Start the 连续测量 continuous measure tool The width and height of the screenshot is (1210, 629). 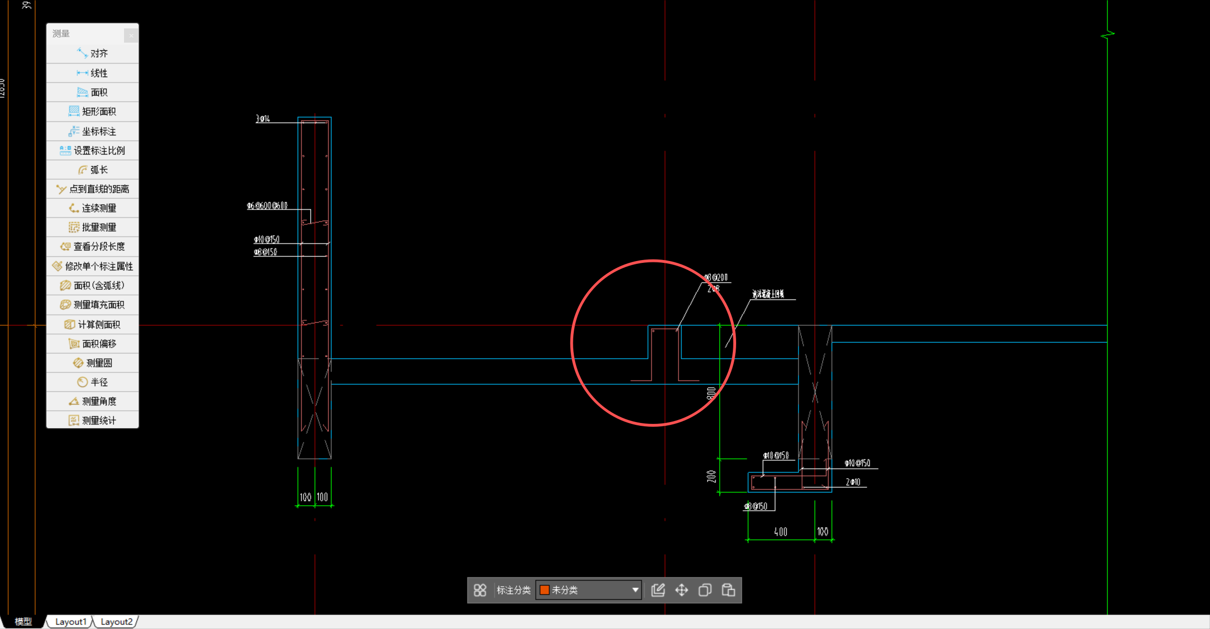click(93, 208)
